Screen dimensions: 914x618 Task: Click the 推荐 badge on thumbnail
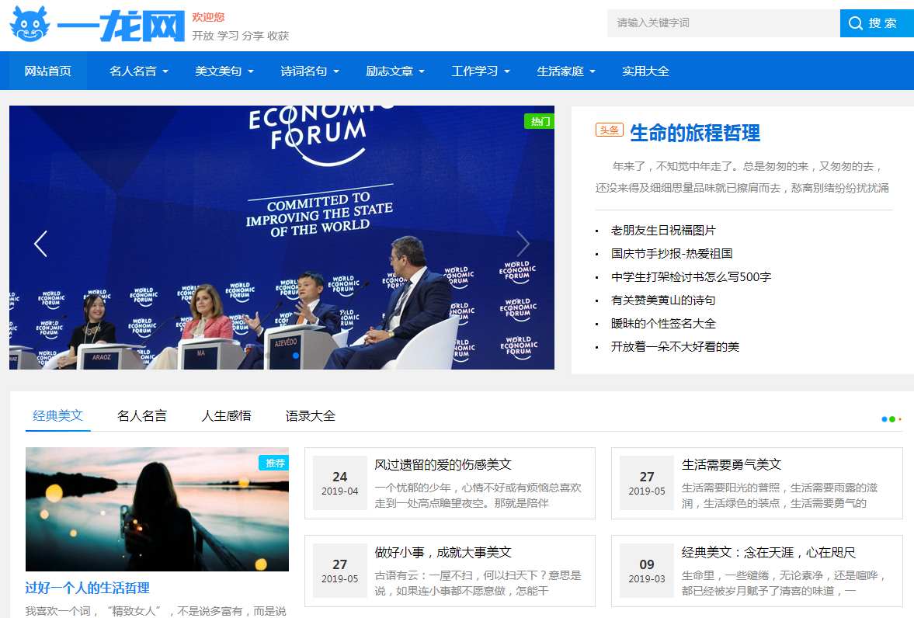point(274,463)
